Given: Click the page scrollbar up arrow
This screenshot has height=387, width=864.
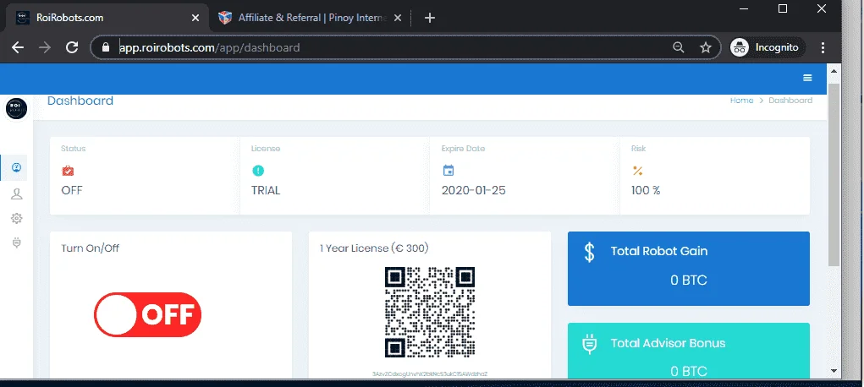Looking at the screenshot, I should point(834,70).
